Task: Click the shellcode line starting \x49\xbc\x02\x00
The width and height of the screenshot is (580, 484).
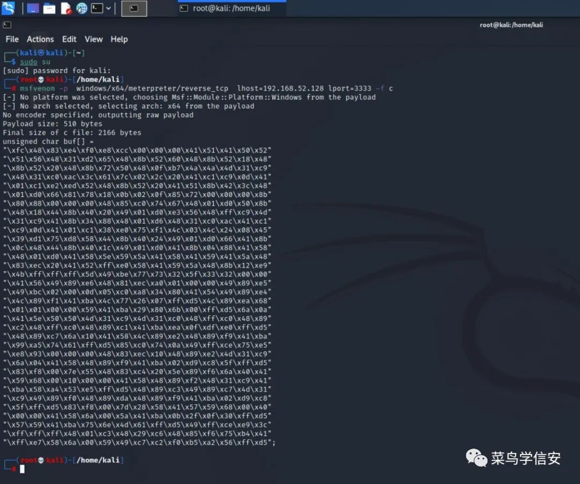Action: [137, 292]
